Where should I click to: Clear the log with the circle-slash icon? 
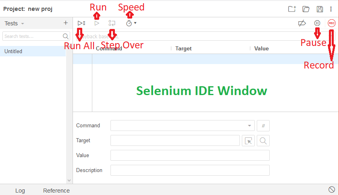(332, 190)
